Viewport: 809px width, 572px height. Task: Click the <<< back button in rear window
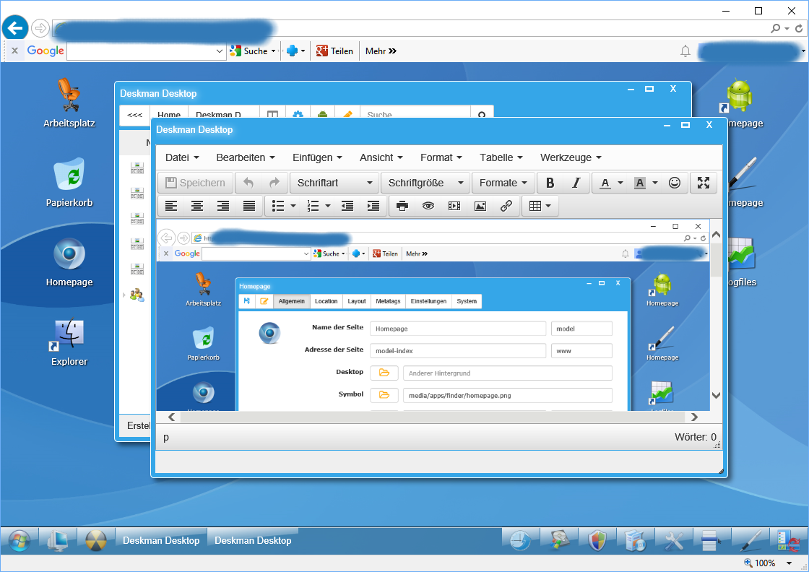(x=134, y=115)
